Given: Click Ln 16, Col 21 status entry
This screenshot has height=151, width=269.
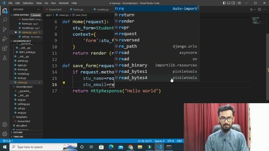Looking at the screenshot, I should pyautogui.click(x=145, y=141).
